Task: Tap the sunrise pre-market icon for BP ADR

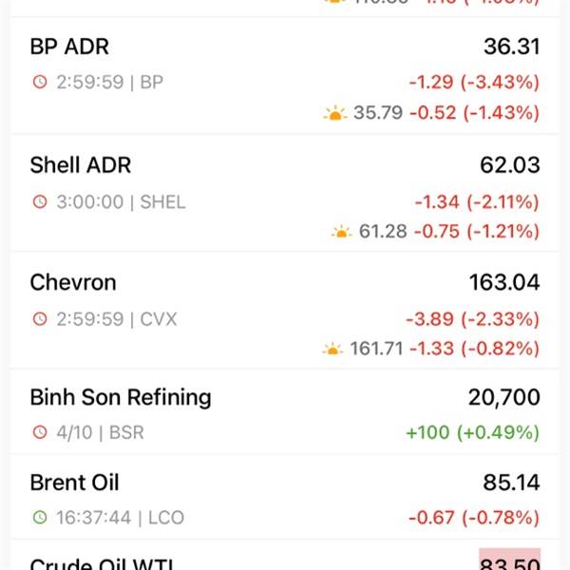Action: click(x=334, y=113)
